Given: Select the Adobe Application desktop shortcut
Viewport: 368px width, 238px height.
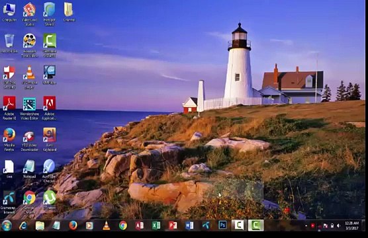Looking at the screenshot, I should point(50,108).
